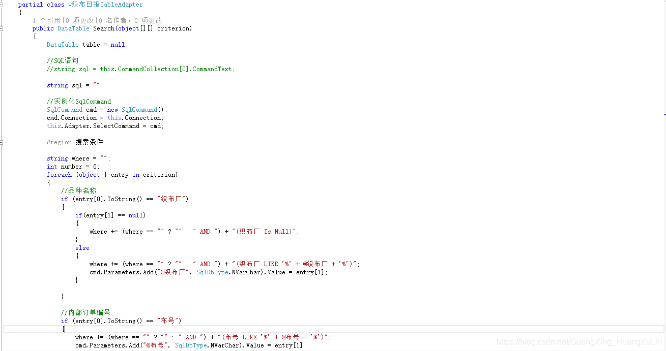Click 'cmd.Connection = this.Connection;' line
This screenshot has height=351, width=666.
point(105,118)
